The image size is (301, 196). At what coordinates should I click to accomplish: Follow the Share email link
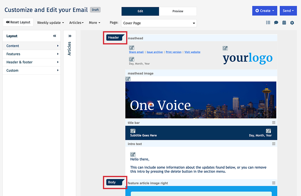136,52
